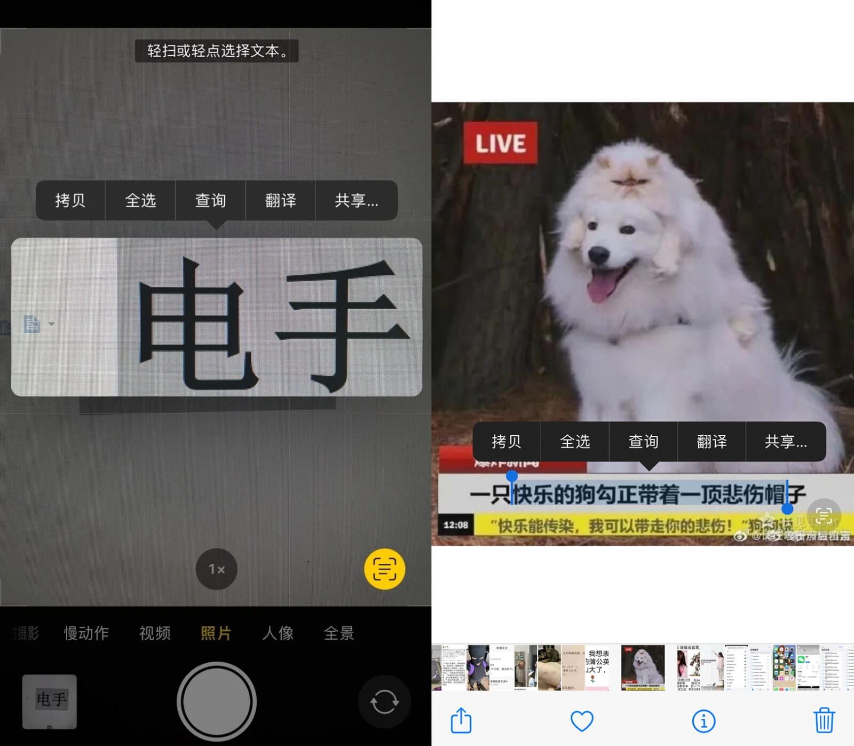Image resolution: width=854 pixels, height=746 pixels.
Task: Open last captured 电手 photo thumbnail
Action: 50,701
